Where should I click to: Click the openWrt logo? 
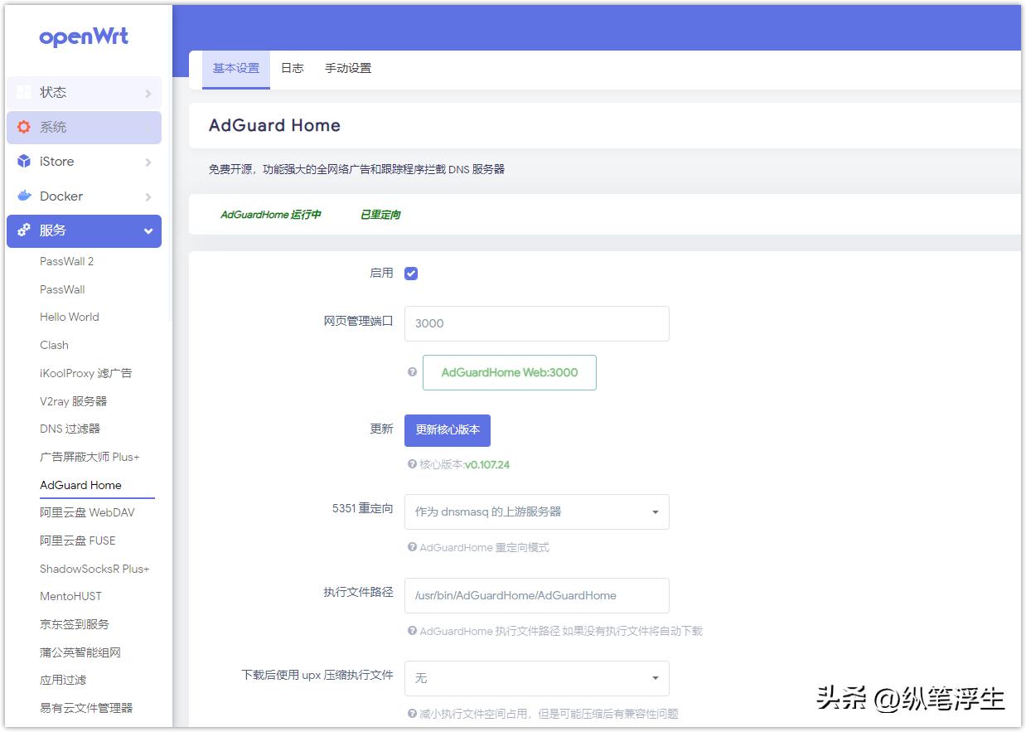coord(84,36)
